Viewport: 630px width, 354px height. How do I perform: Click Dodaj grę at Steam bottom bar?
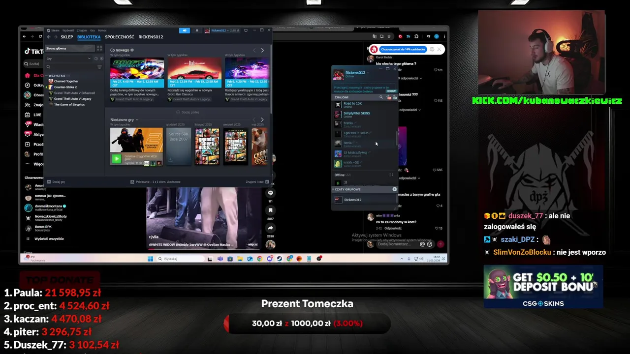click(x=56, y=181)
